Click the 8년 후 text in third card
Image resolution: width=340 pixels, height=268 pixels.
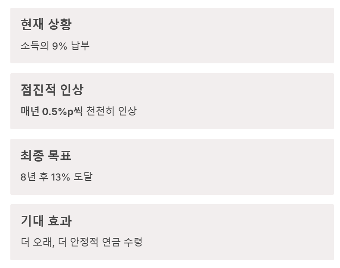pos(34,177)
